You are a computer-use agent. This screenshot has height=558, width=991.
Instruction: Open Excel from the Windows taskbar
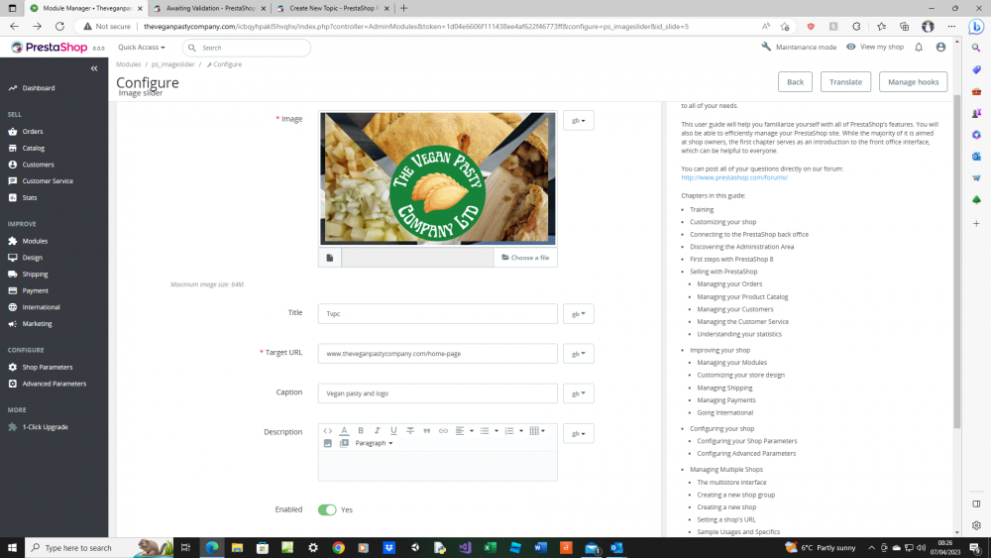pyautogui.click(x=490, y=547)
